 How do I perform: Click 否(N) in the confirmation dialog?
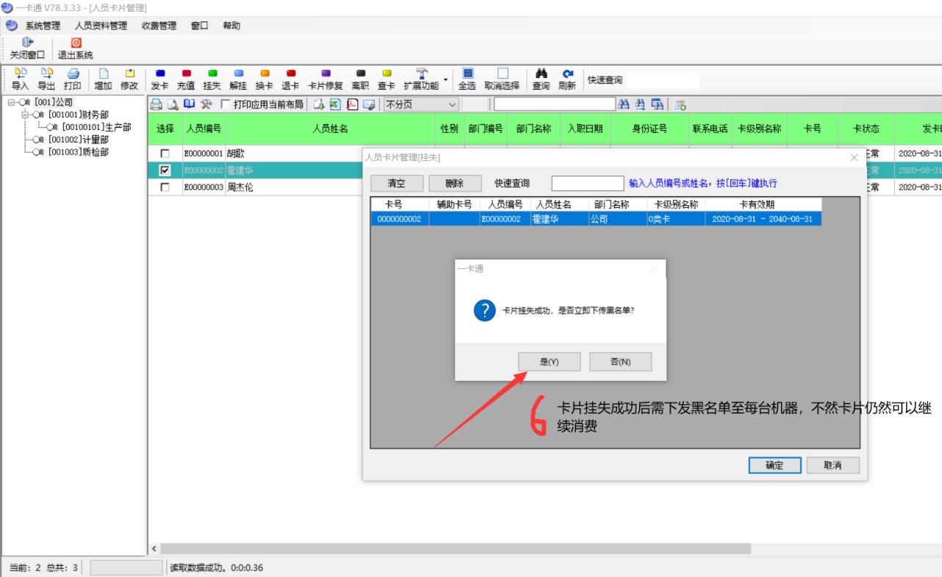(x=620, y=362)
